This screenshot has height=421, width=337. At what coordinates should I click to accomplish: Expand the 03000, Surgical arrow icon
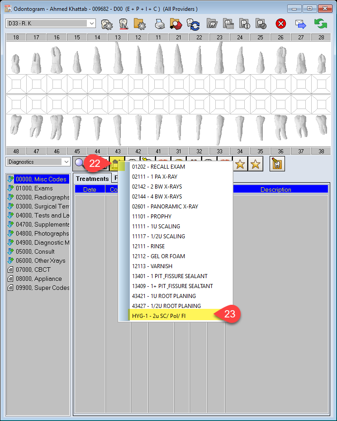10,206
